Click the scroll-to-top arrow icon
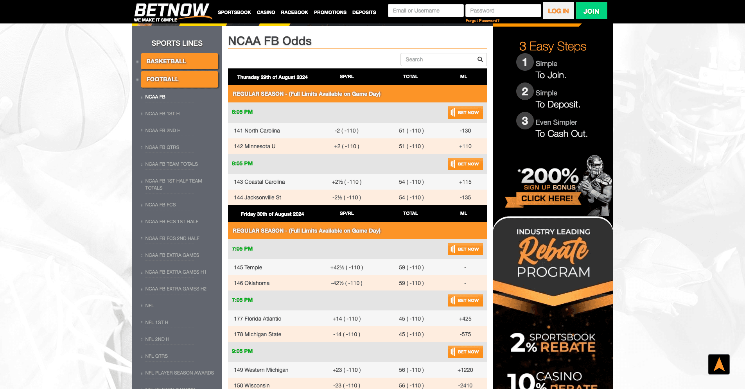 coord(719,364)
